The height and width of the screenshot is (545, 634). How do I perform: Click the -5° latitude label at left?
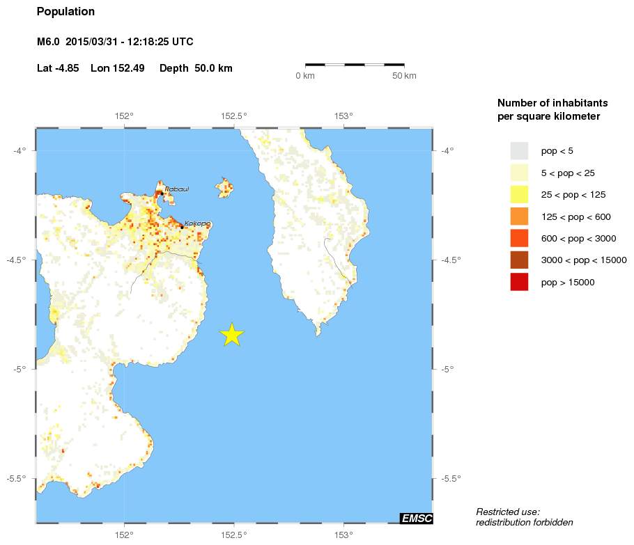click(x=21, y=368)
